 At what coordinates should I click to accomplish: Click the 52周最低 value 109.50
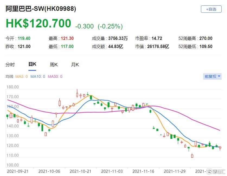[x=206, y=46]
